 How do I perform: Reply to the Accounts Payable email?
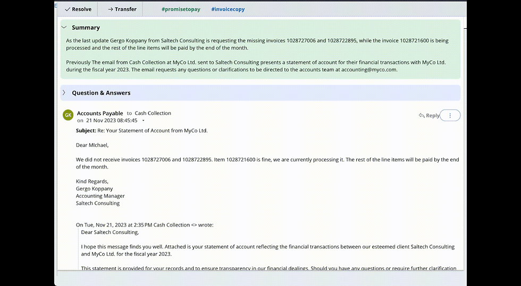(x=429, y=115)
